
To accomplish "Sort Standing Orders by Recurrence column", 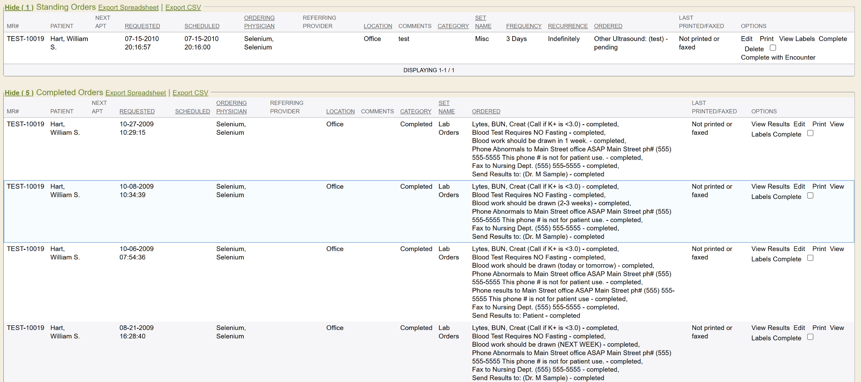I will coord(568,26).
